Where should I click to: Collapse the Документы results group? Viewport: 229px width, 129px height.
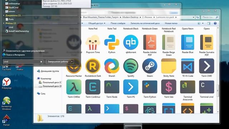[x=4, y=15]
